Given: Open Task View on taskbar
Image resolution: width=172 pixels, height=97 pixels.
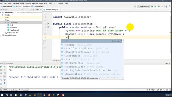Looking at the screenshot, I should tap(11, 95).
